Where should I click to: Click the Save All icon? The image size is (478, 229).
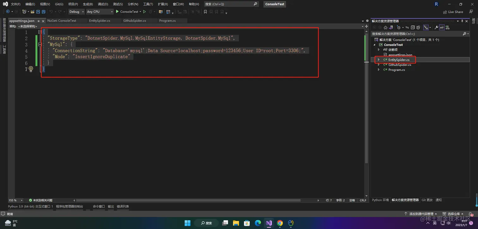tap(43, 12)
